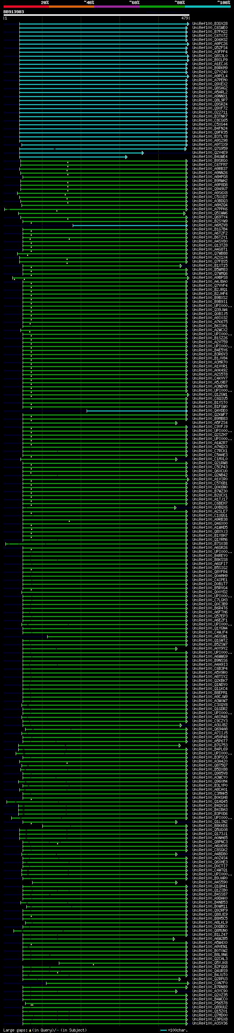
Task: Select the UniRef100_Q949U7 label
Action: click(x=210, y=189)
